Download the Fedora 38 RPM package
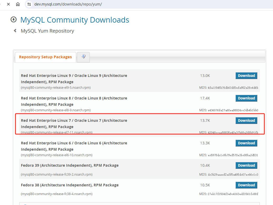273x205 pixels. tap(246, 185)
